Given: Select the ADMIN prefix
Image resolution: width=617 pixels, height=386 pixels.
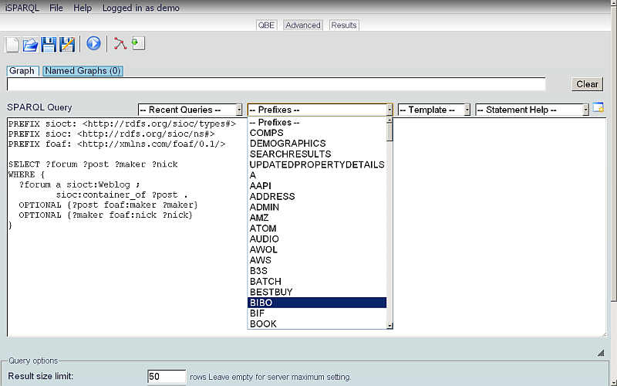Looking at the screenshot, I should click(317, 207).
